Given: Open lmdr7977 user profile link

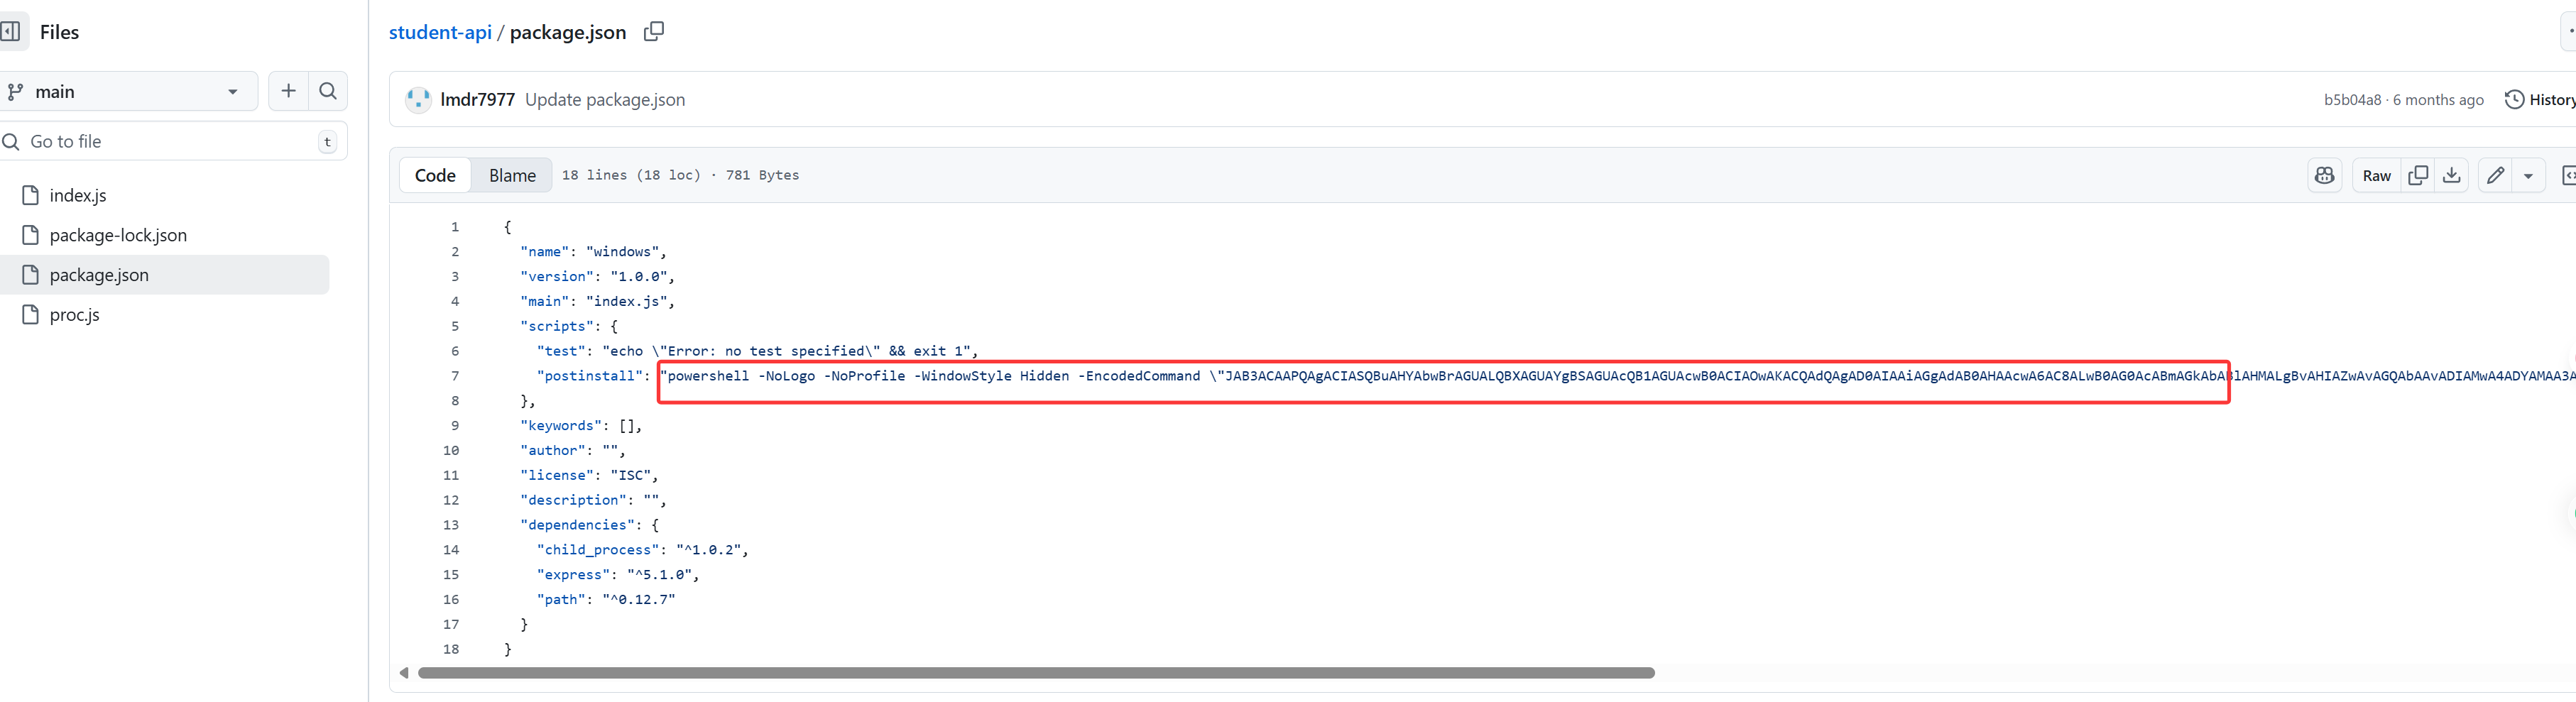Looking at the screenshot, I should [478, 99].
